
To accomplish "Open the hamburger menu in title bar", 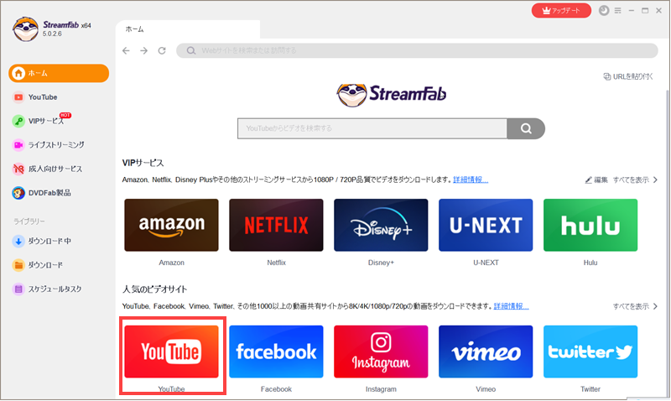I will point(617,10).
